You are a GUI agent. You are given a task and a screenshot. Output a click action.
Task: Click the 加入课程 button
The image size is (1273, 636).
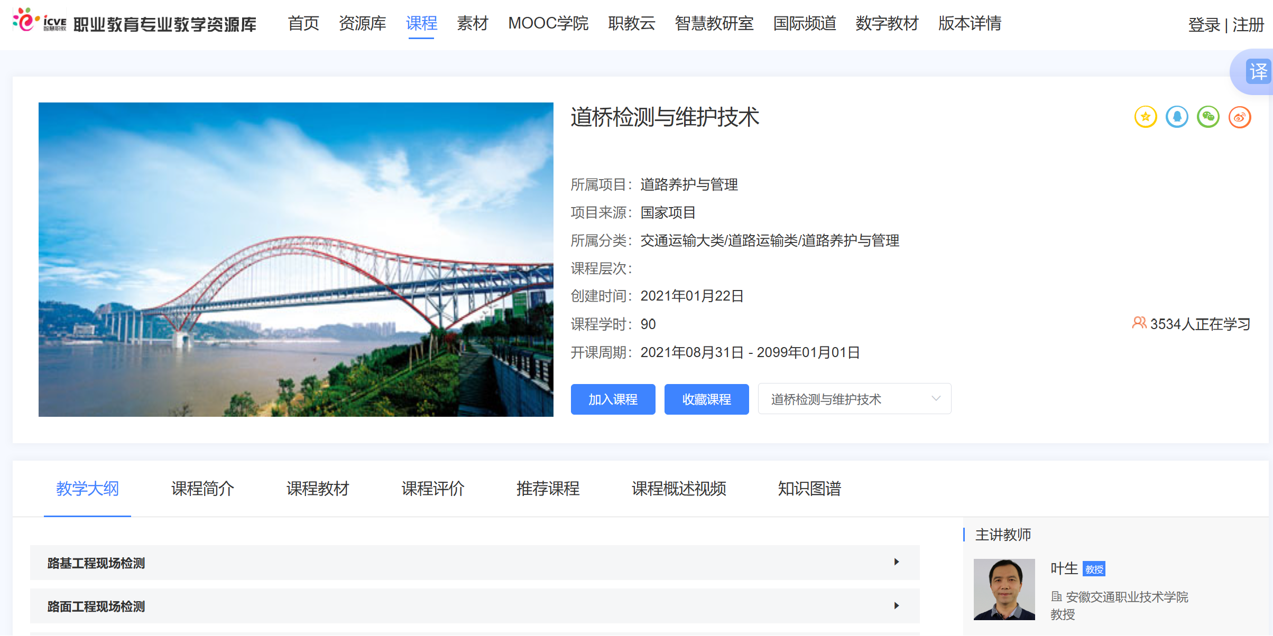[x=613, y=399]
